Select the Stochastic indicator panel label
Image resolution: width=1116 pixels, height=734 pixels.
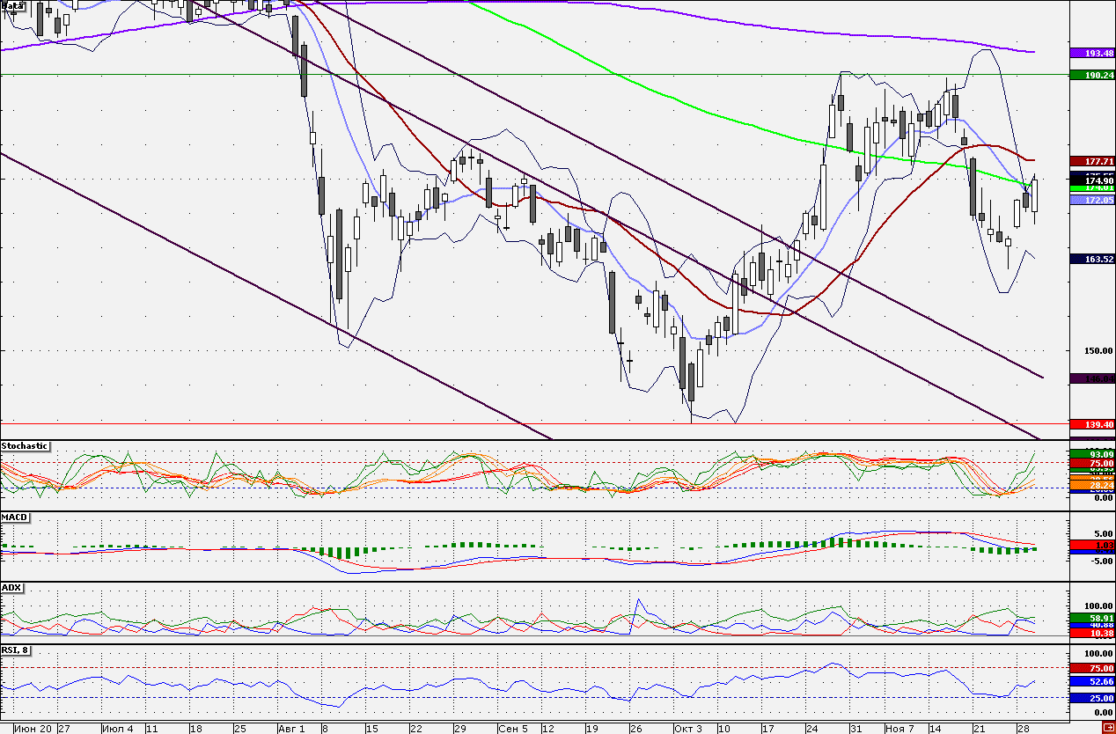coord(25,446)
